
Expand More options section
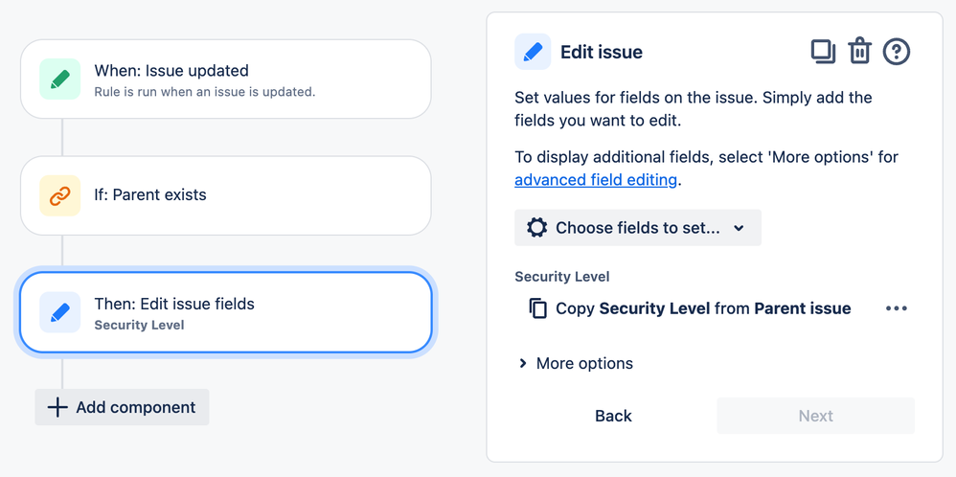(576, 363)
